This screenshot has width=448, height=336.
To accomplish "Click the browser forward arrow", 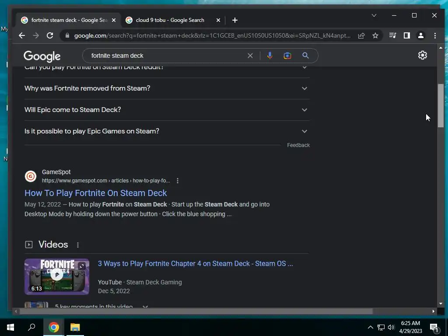I will pyautogui.click(x=36, y=35).
